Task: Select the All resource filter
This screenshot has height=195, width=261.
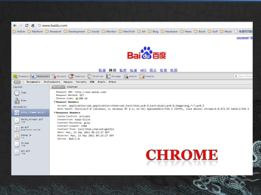Action: click(17, 82)
